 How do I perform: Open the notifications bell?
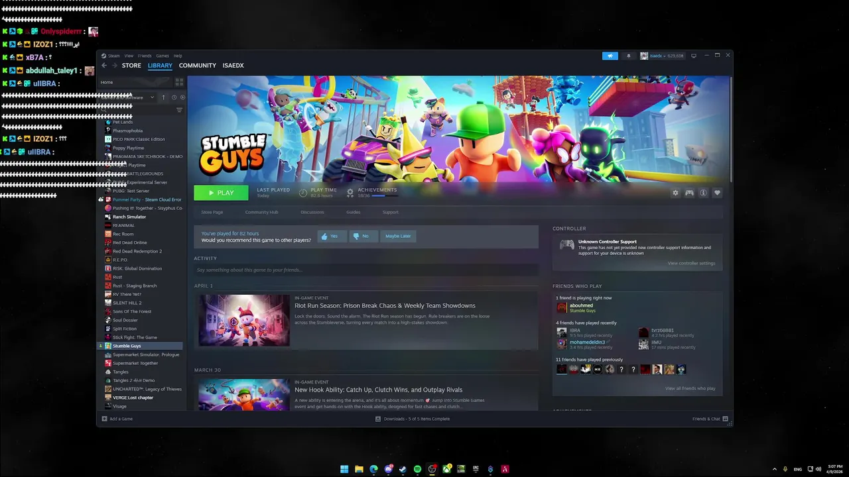pos(629,56)
